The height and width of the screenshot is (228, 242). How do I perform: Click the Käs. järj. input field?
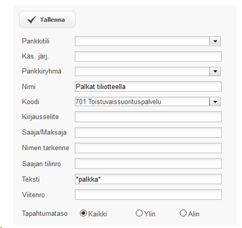click(x=148, y=57)
